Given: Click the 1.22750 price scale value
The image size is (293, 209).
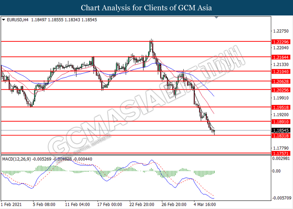Looking at the screenshot, I should (281, 31).
